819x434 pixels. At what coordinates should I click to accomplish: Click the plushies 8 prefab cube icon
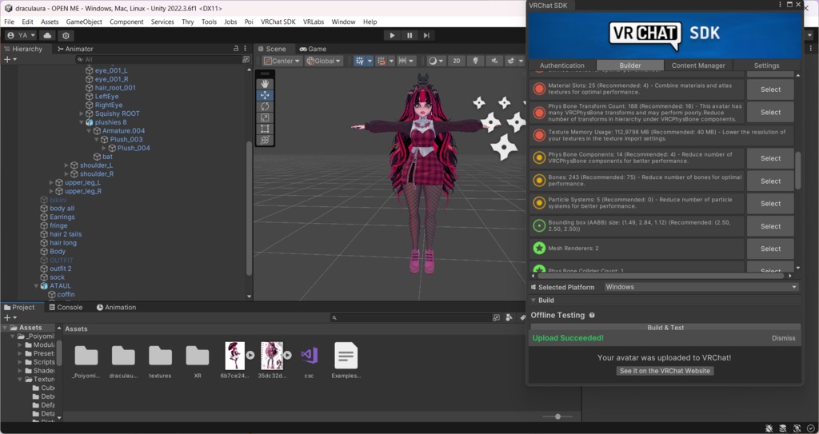(90, 122)
